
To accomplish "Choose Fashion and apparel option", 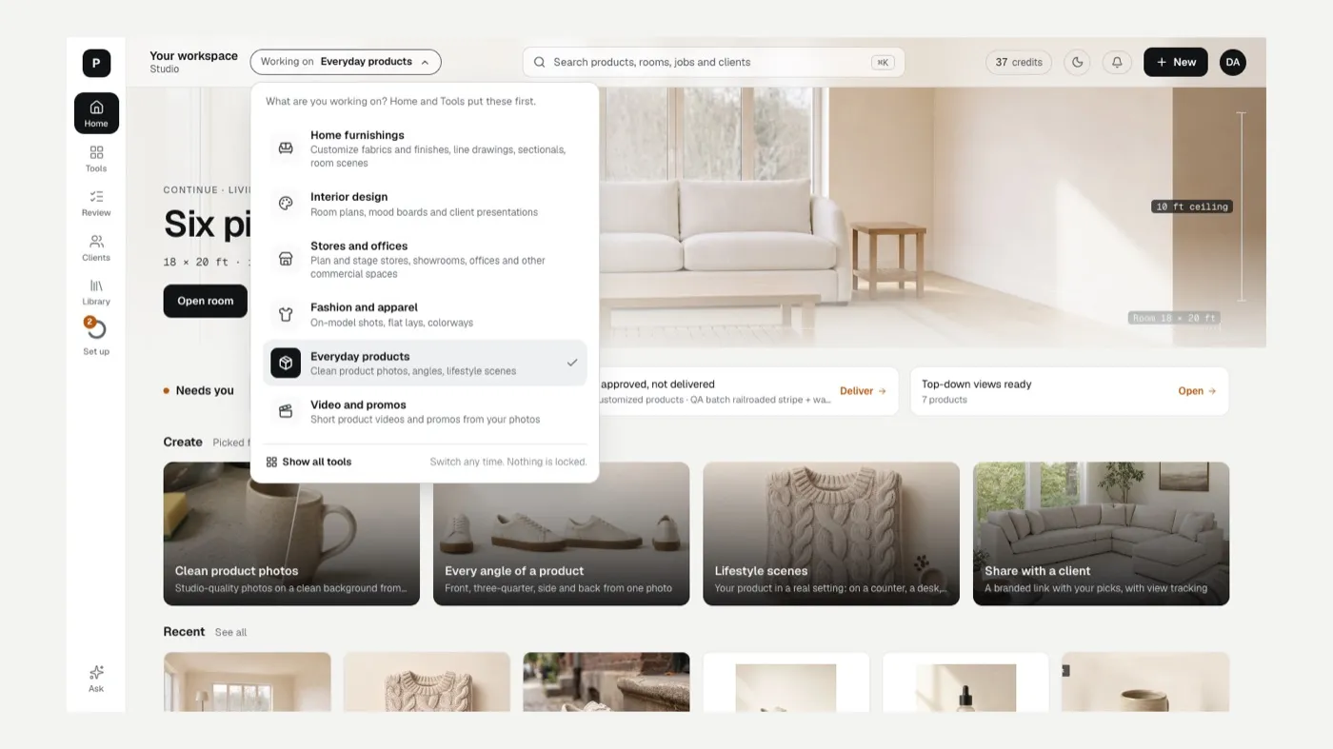I will pos(425,314).
